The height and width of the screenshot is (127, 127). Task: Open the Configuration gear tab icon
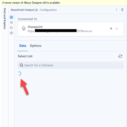[11, 17]
